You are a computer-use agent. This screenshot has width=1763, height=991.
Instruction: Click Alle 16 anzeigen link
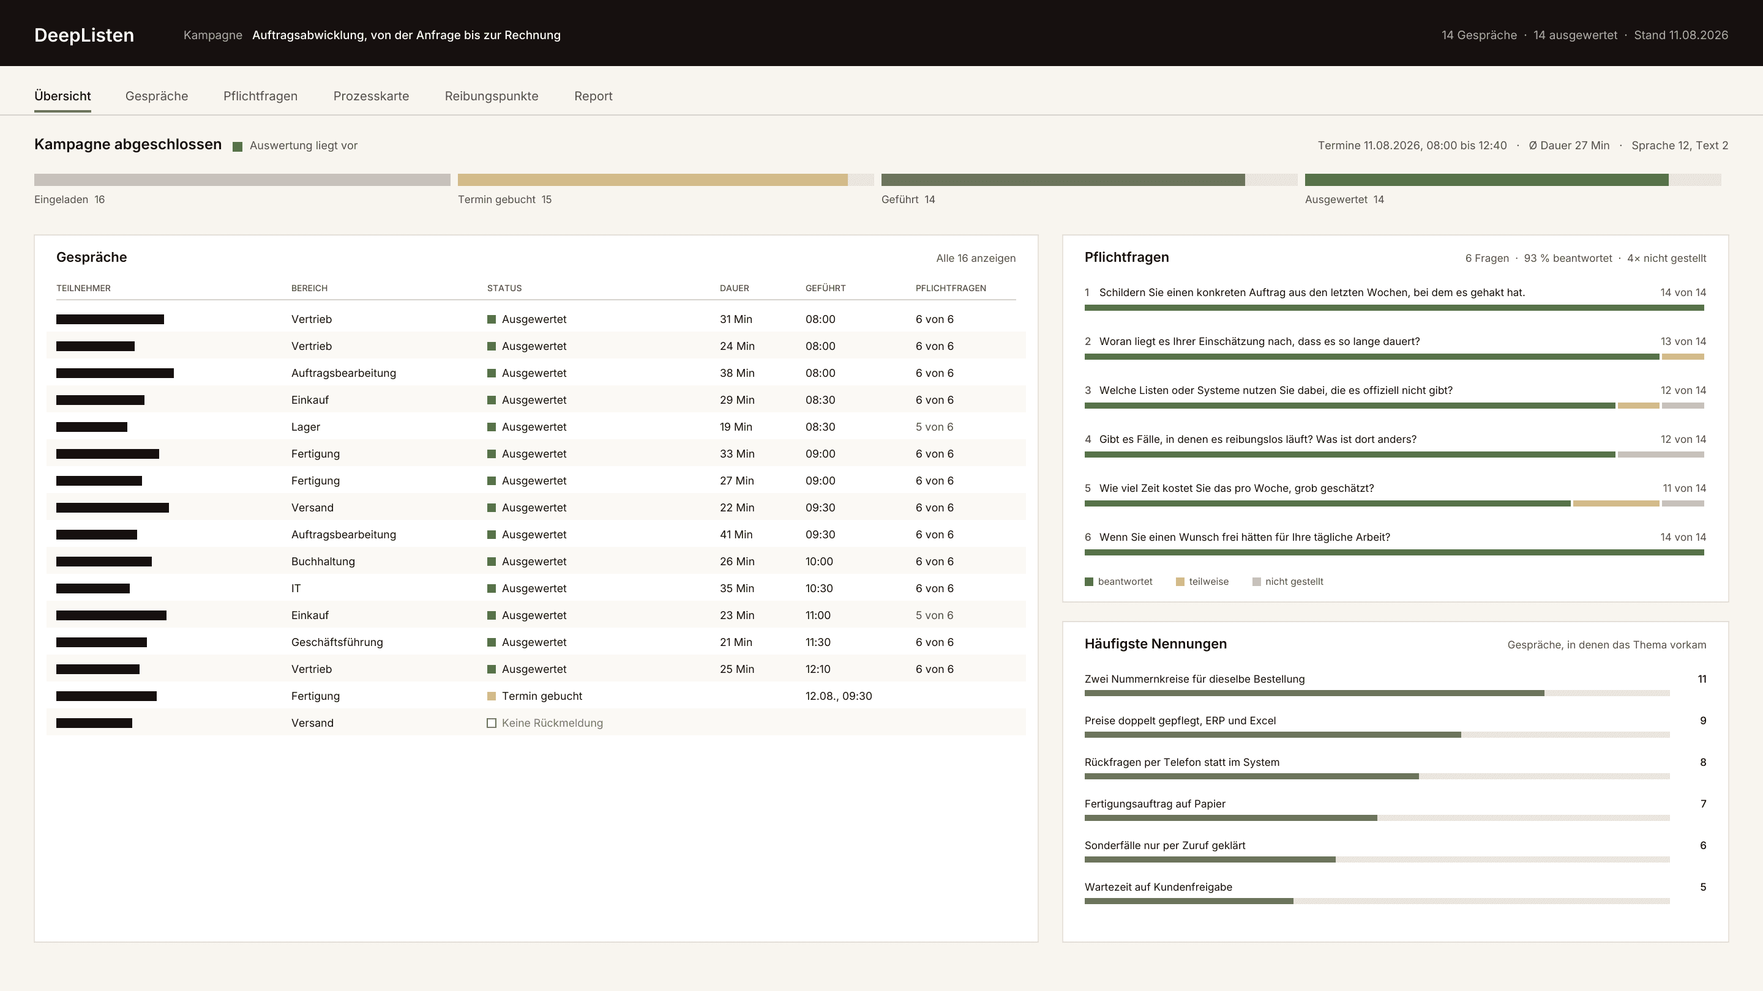(976, 258)
